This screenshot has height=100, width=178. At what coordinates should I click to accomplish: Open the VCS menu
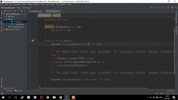57,4
